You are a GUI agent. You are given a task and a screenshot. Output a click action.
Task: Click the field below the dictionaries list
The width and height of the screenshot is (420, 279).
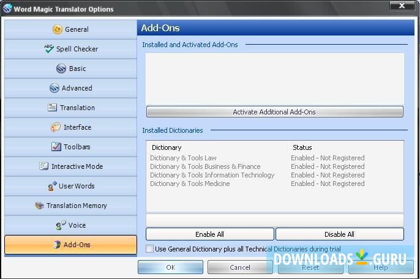pos(274,220)
